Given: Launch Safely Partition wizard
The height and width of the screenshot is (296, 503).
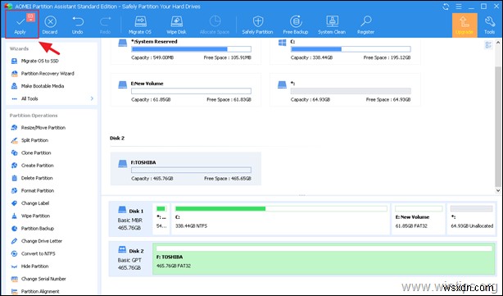Looking at the screenshot, I should 257,25.
